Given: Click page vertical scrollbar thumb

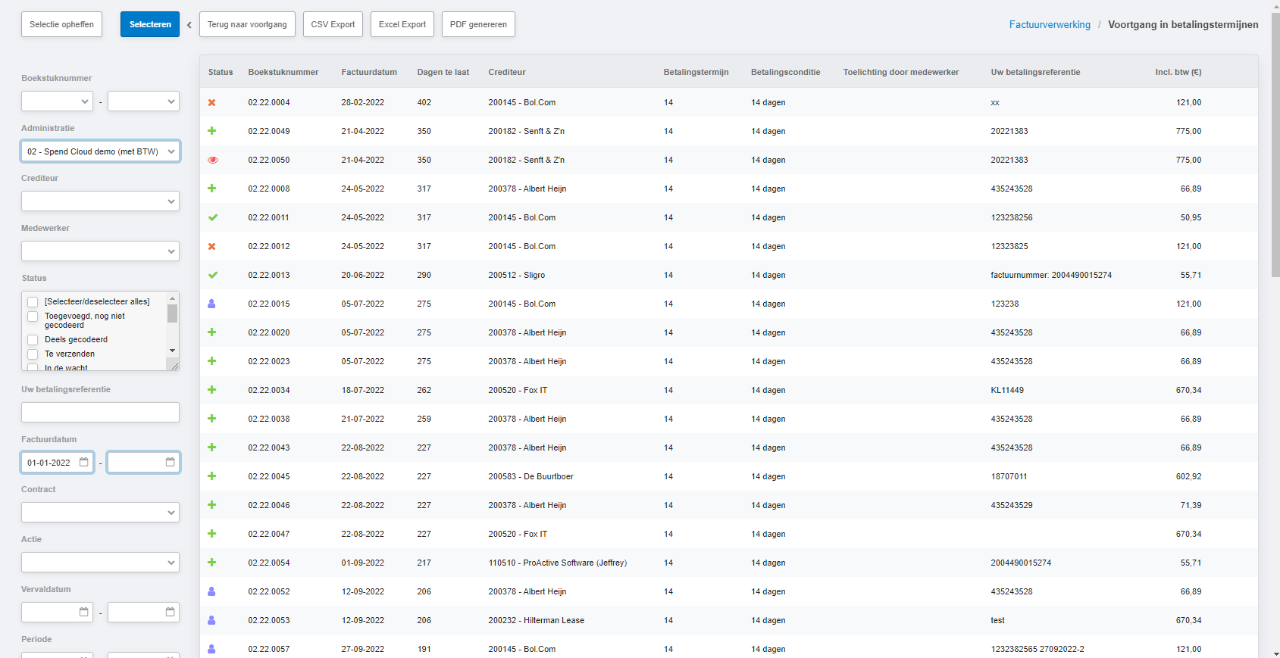Looking at the screenshot, I should (x=1275, y=144).
